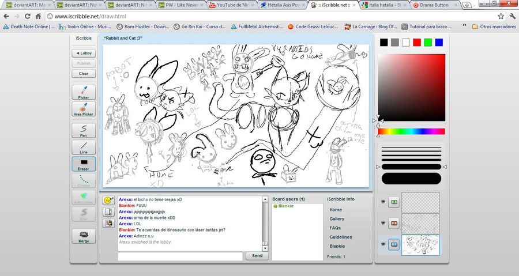Toggle visibility of the bottom layer
The height and width of the screenshot is (276, 519).
[x=383, y=244]
